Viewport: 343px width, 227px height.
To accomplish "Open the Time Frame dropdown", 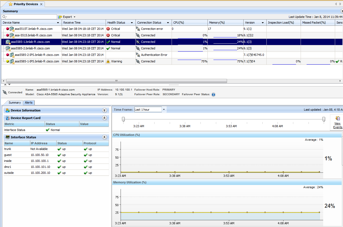I will click(x=164, y=110).
